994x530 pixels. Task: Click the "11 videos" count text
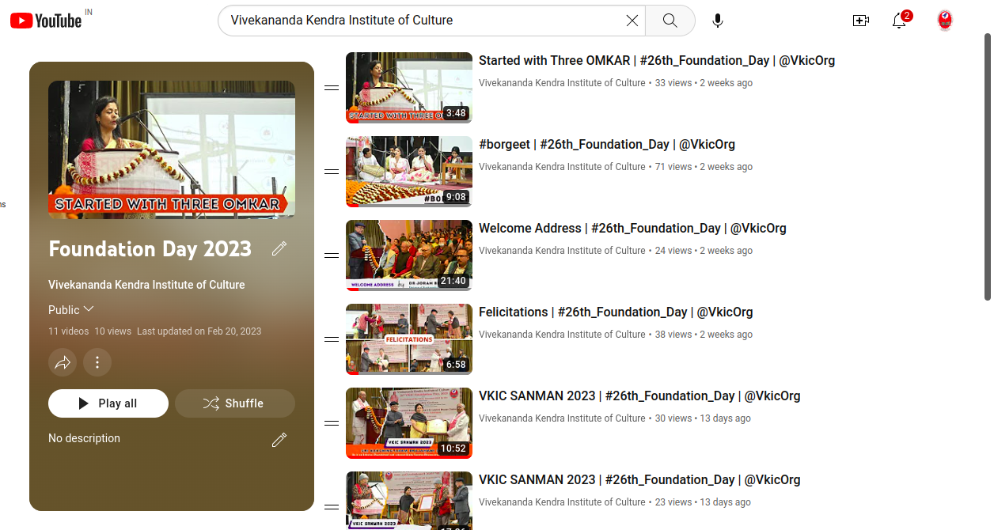click(x=68, y=331)
